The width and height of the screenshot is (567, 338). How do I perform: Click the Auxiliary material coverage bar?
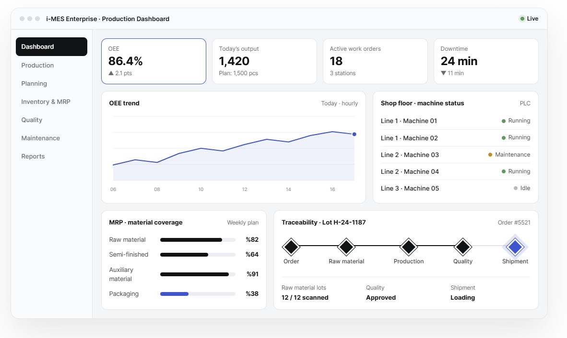(198, 274)
